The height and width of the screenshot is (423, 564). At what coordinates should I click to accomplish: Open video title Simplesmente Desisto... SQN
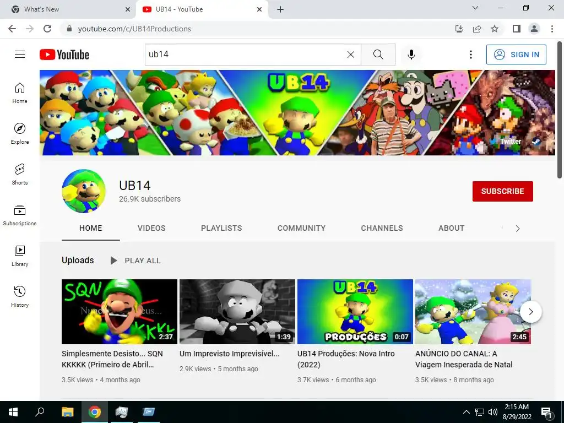tap(112, 359)
